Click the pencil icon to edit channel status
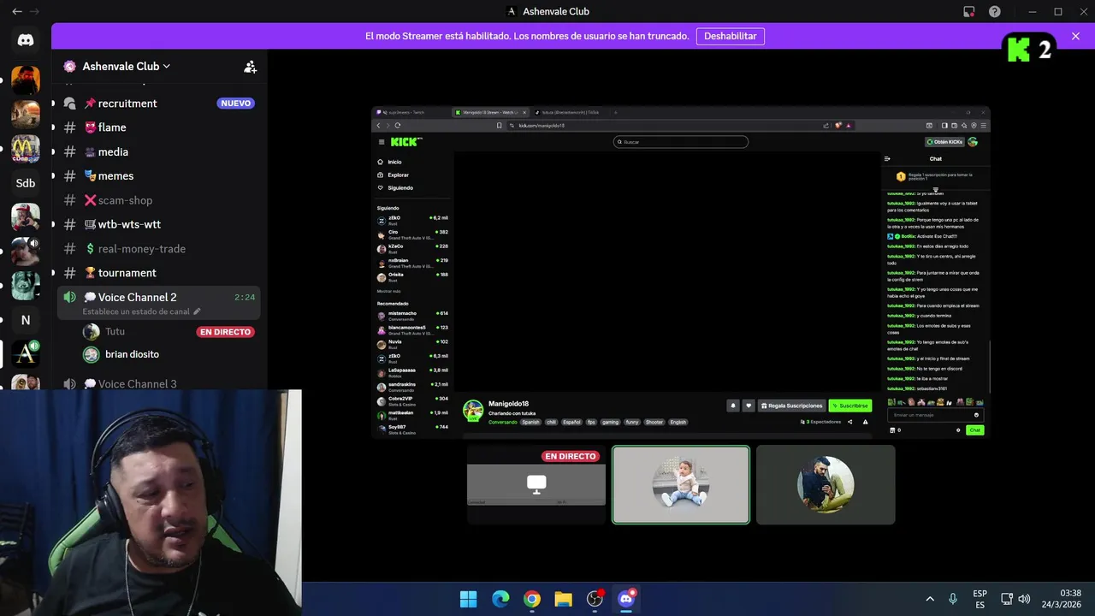 pos(197,311)
